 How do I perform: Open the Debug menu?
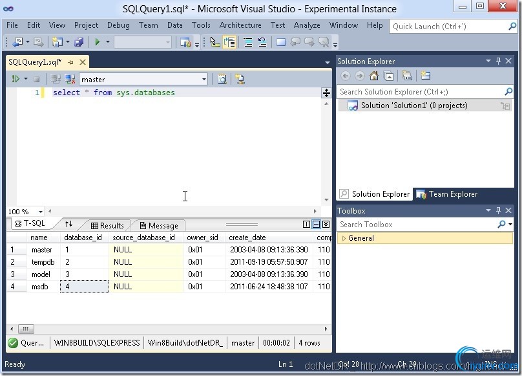(x=118, y=25)
